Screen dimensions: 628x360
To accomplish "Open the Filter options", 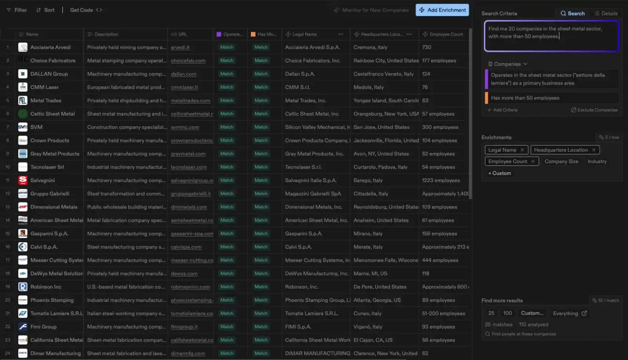I will point(16,10).
